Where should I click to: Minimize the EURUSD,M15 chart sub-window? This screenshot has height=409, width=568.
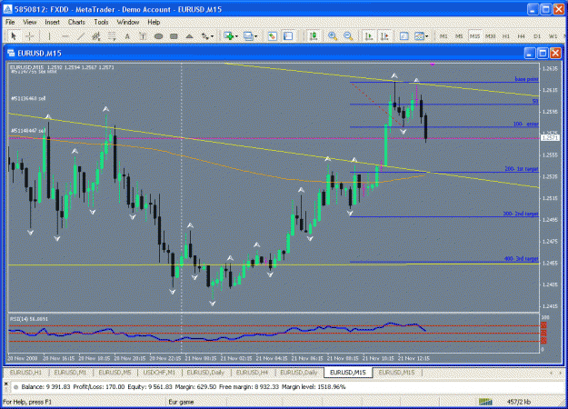[530, 54]
